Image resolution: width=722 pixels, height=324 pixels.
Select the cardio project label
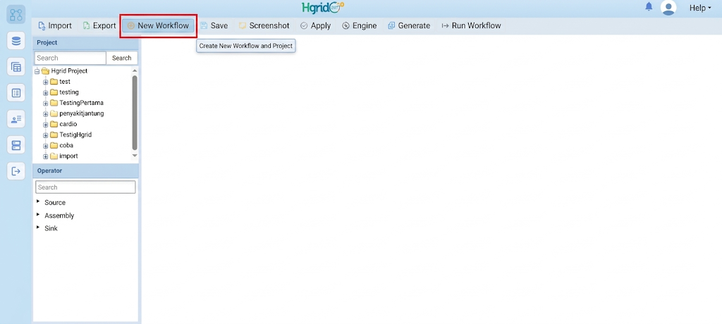coord(68,124)
